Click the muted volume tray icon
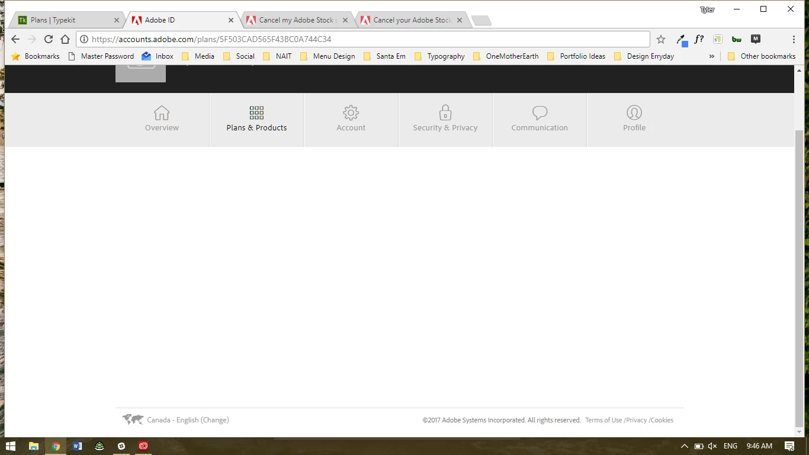The image size is (809, 455). (x=712, y=446)
